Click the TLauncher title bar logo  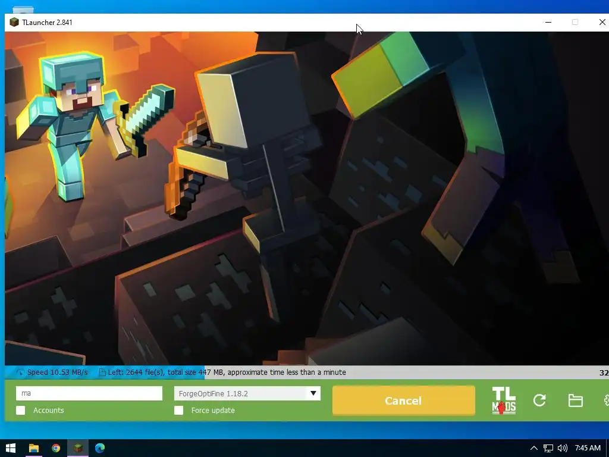[x=14, y=22]
